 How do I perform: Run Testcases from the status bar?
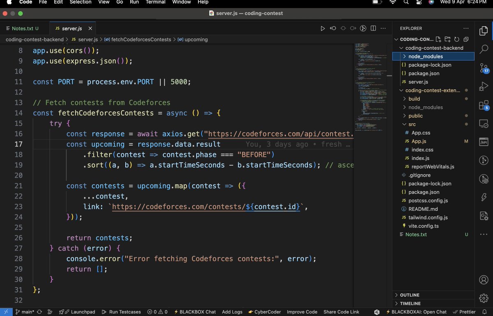pyautogui.click(x=121, y=312)
